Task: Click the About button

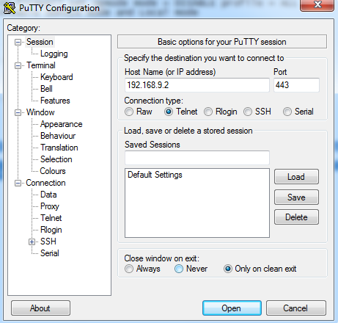Action: (x=40, y=308)
